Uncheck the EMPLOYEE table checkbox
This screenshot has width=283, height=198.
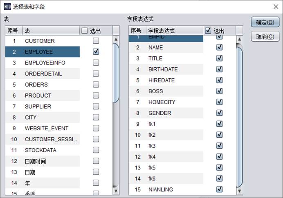[x=96, y=52]
